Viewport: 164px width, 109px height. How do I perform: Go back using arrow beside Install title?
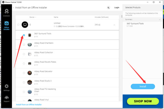coord(14,8)
